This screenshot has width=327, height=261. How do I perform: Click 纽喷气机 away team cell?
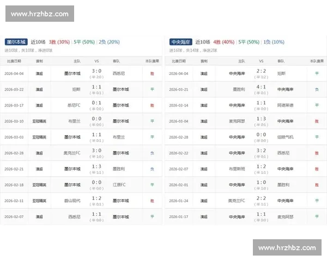click(285, 137)
